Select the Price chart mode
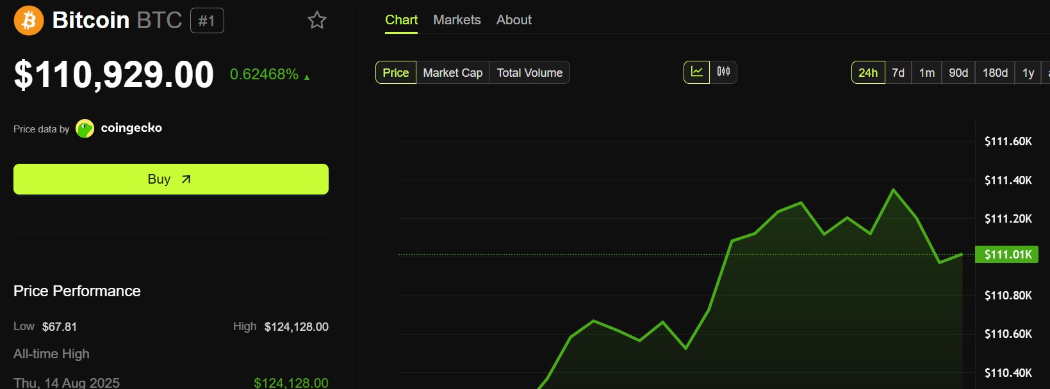Viewport: 1050px width, 389px height. coord(396,72)
